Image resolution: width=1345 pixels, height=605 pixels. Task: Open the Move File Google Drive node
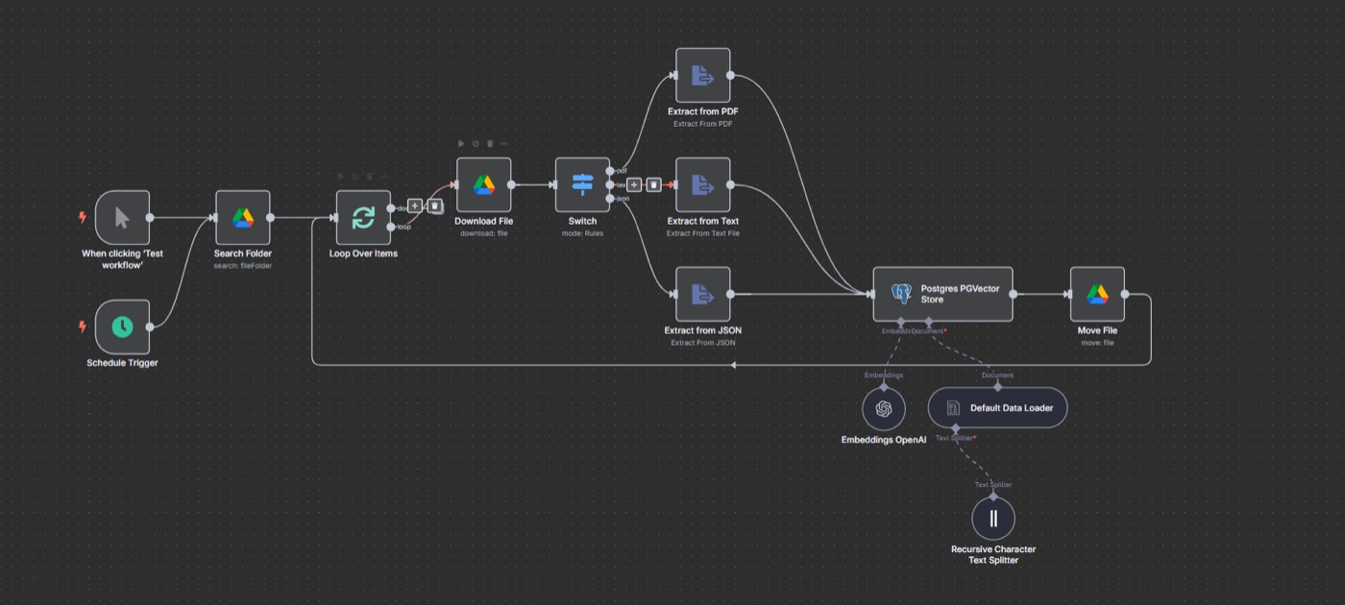coord(1097,294)
